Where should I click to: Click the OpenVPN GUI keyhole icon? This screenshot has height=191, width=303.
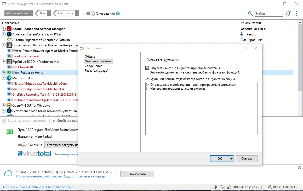(x=9, y=105)
